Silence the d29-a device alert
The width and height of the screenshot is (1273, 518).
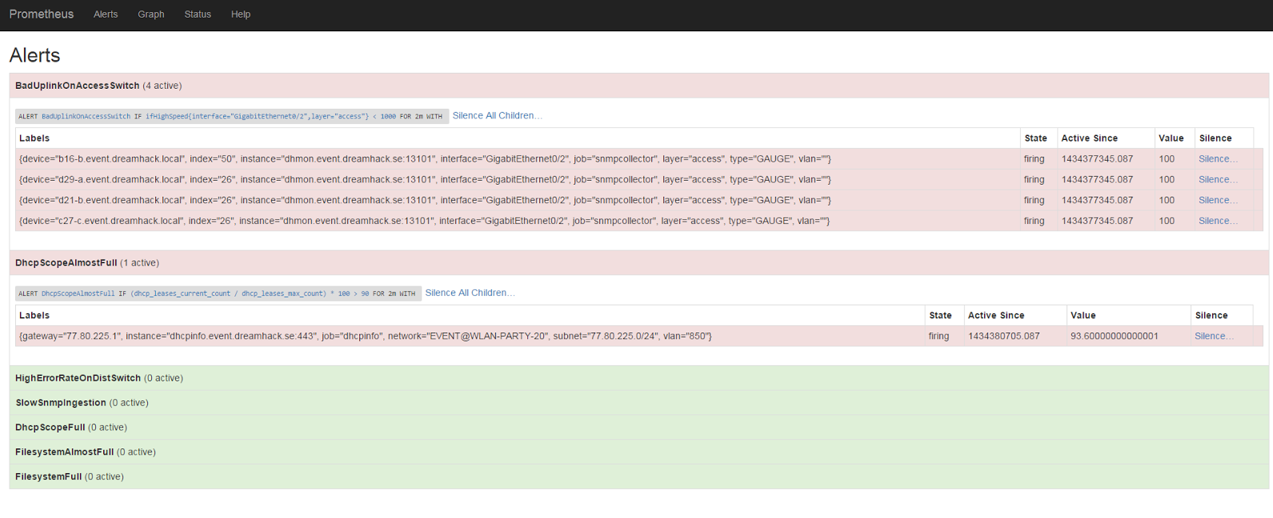point(1217,180)
